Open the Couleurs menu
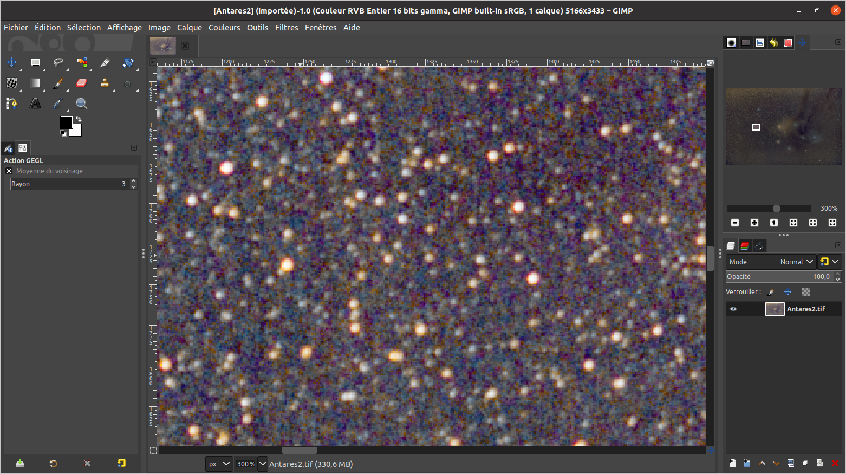846x474 pixels. (224, 28)
